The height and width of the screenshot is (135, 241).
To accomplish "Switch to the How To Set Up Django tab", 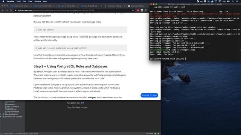I will [68, 6].
